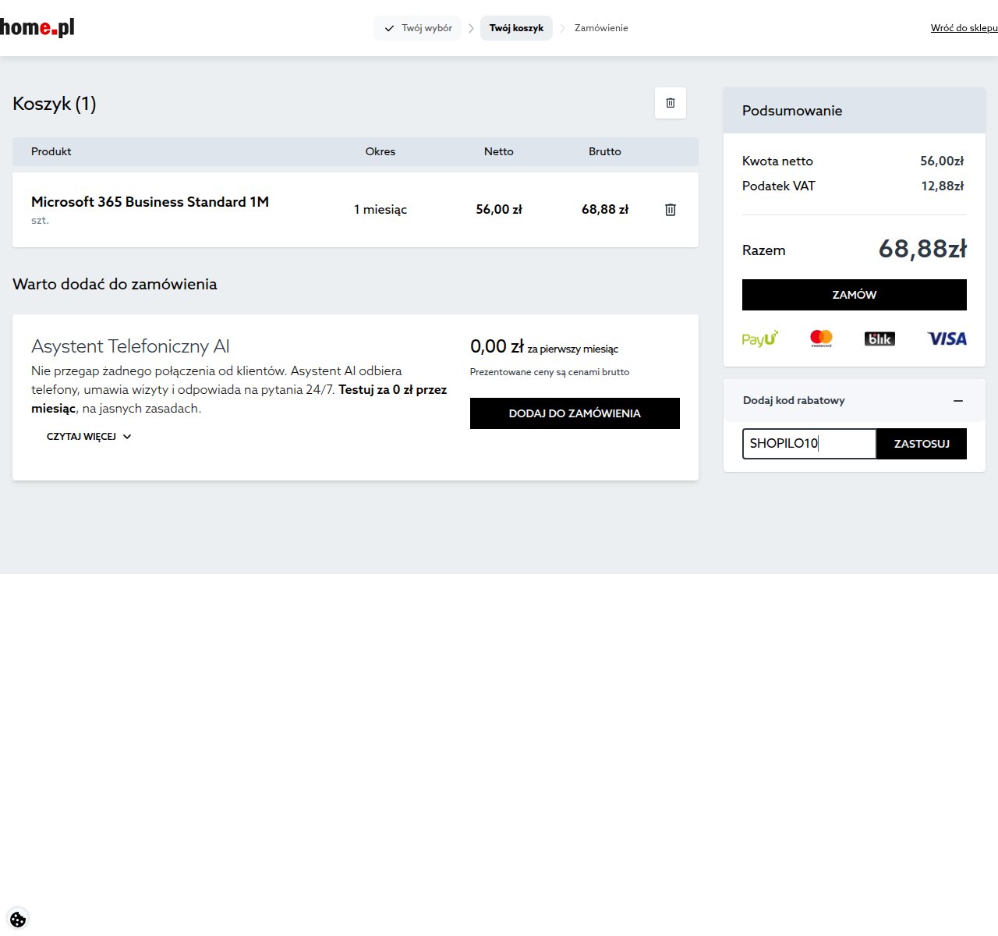Click the '1 miesiąc' period value
This screenshot has height=936, width=998.
[380, 210]
